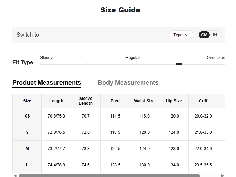Select the XS size row
The image size is (236, 177).
tap(27, 116)
